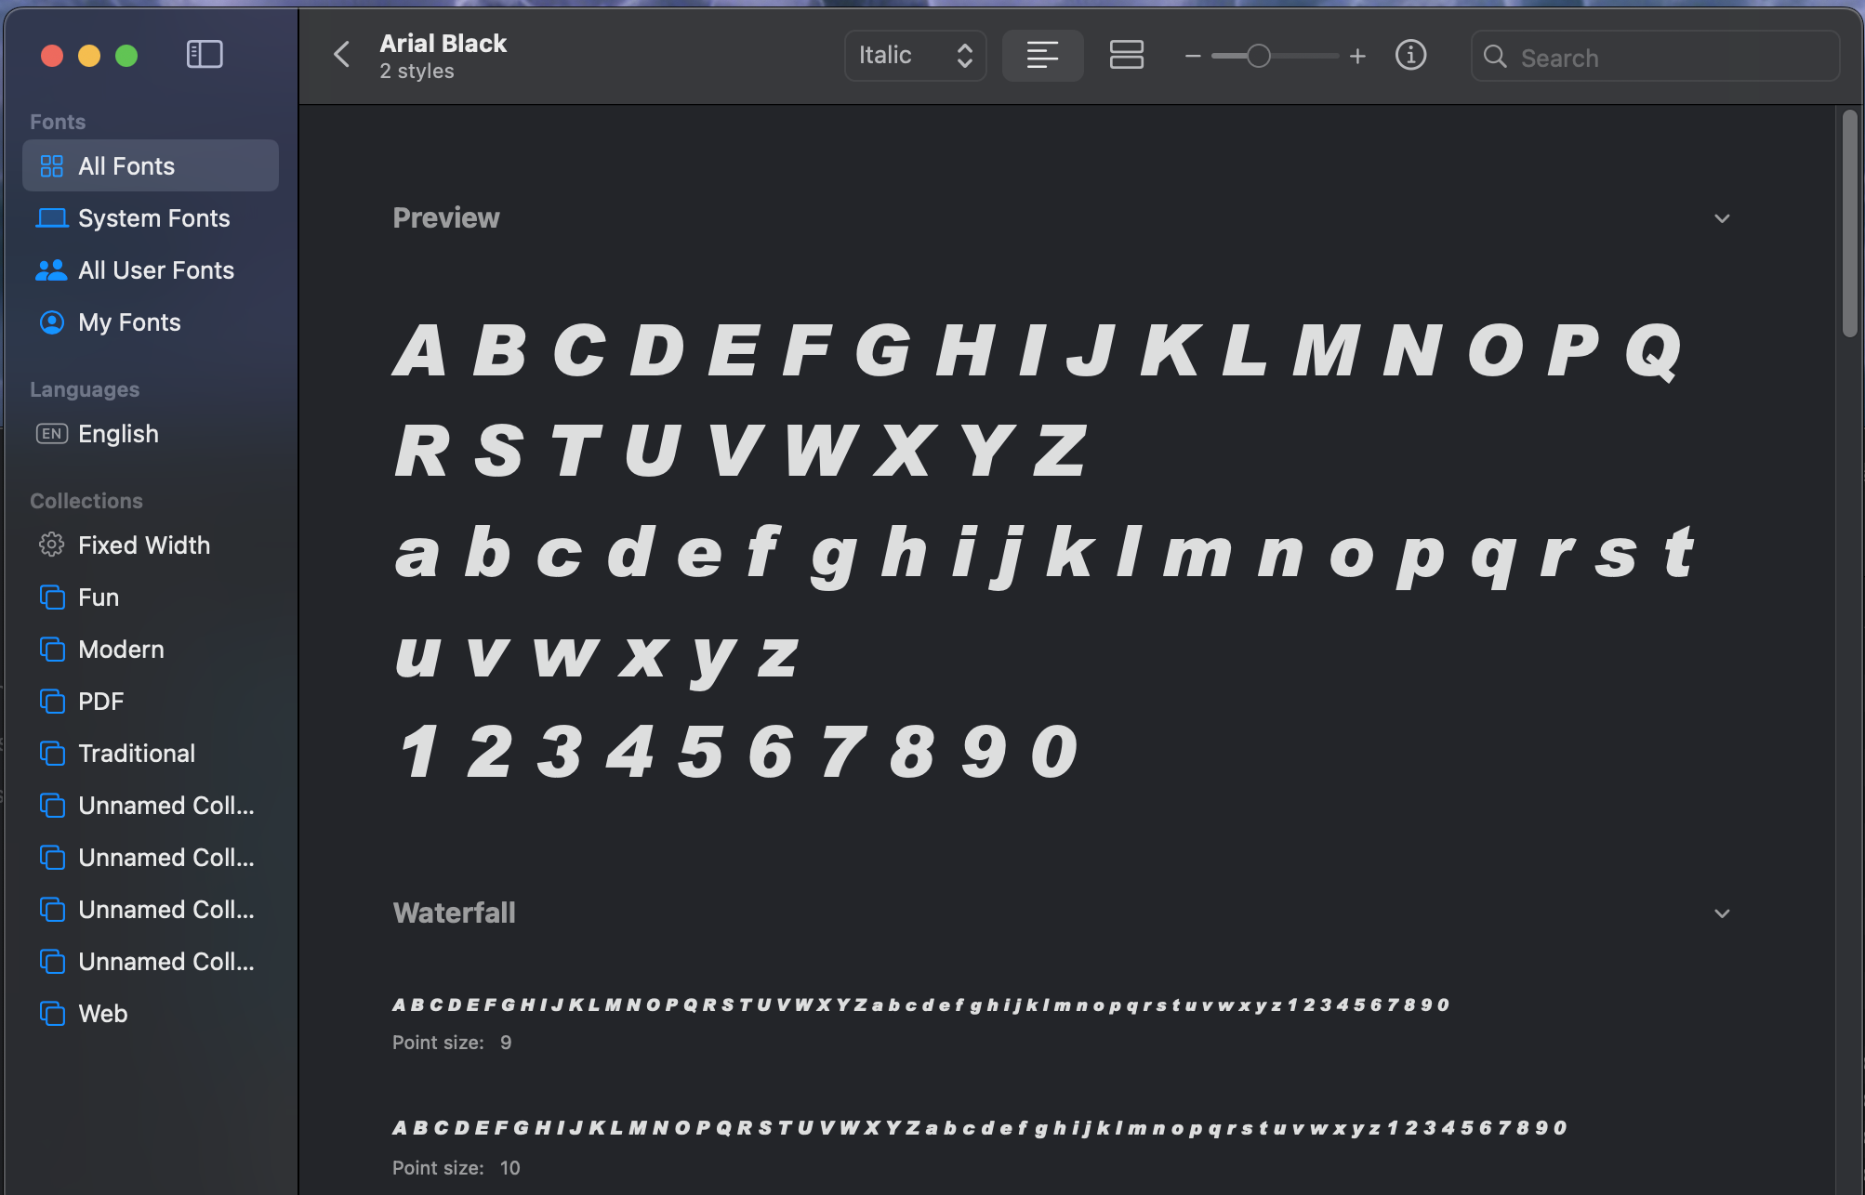
Task: Adjust the font size slider
Action: pyautogui.click(x=1257, y=56)
